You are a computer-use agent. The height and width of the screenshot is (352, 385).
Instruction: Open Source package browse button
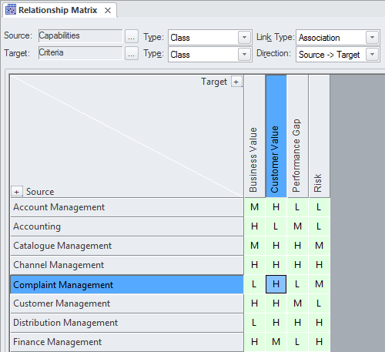tap(132, 36)
